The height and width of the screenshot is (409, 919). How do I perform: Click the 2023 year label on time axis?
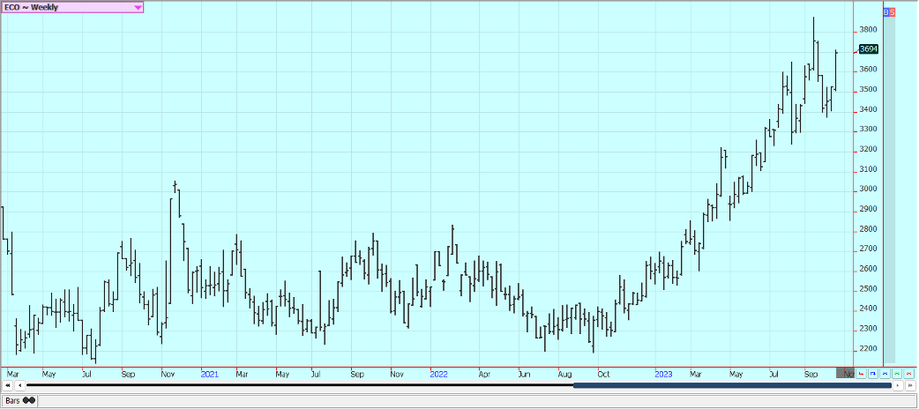tap(663, 373)
